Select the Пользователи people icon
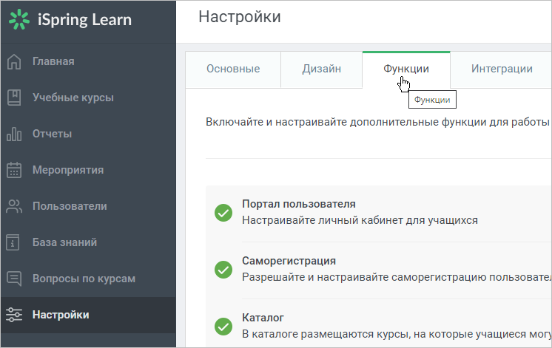The height and width of the screenshot is (348, 552). (x=14, y=206)
